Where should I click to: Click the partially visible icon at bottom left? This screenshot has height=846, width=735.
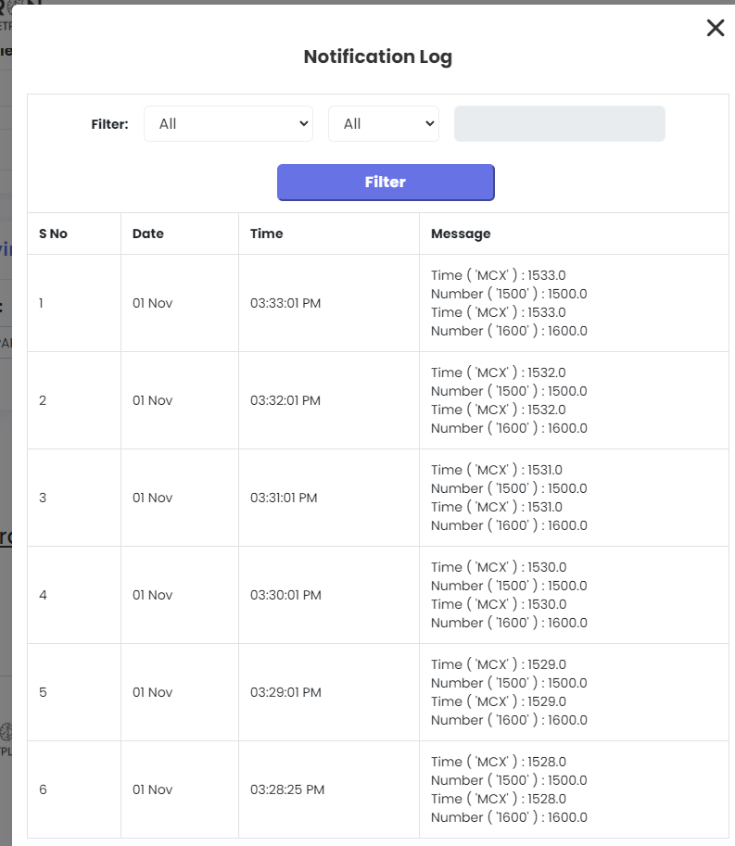click(6, 732)
